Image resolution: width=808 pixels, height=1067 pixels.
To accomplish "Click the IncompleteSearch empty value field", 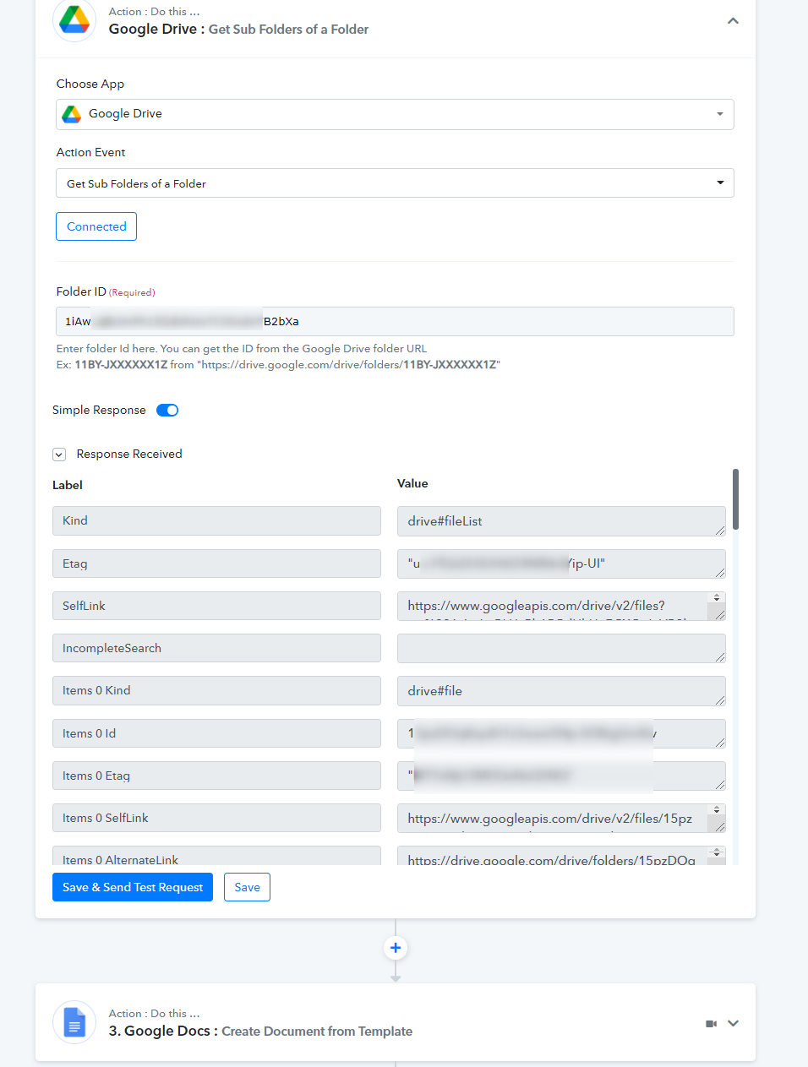I will [x=558, y=648].
